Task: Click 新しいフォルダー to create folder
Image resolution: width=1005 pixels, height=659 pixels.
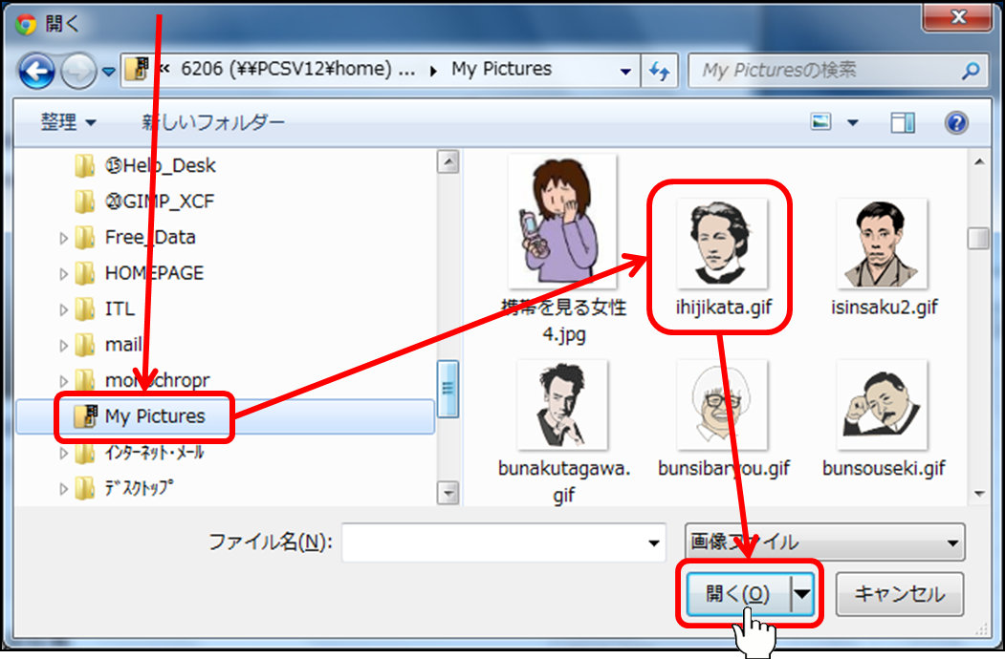Action: click(x=213, y=123)
